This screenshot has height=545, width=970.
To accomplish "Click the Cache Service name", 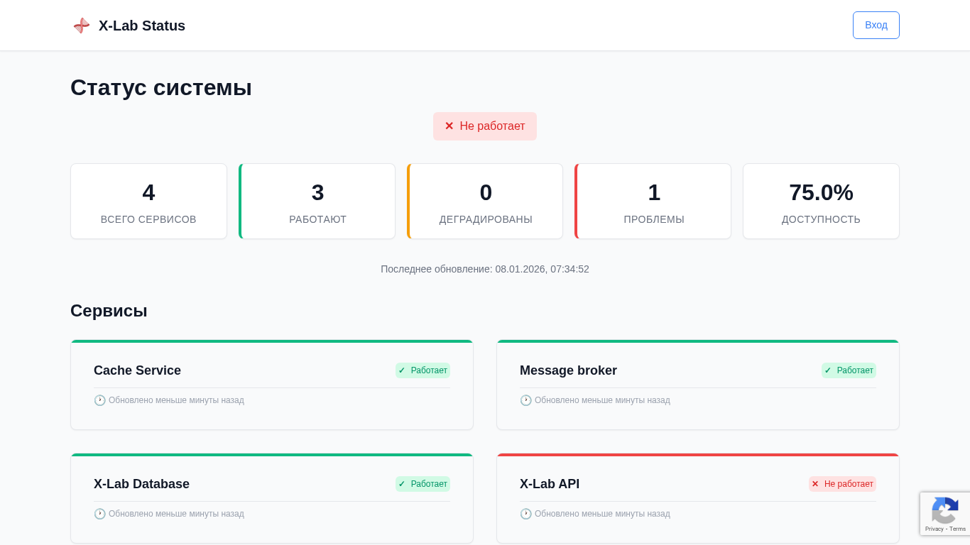I will (x=137, y=370).
